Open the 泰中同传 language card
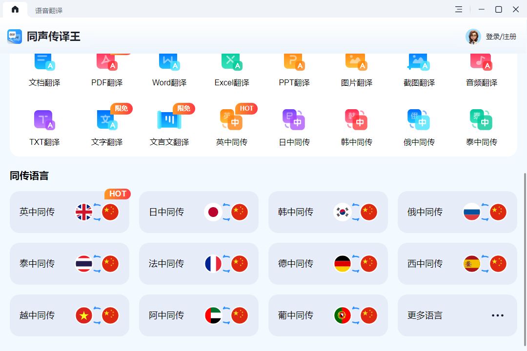 pos(70,264)
